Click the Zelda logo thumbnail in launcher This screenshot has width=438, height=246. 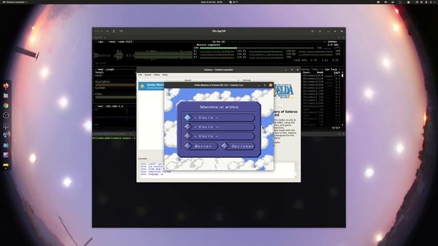(x=283, y=91)
